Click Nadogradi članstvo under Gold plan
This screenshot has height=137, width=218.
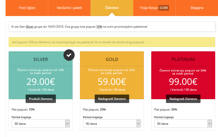point(112,99)
